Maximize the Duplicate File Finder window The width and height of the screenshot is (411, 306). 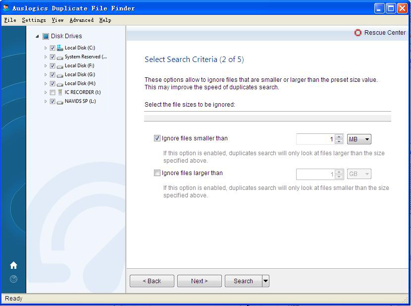391,8
